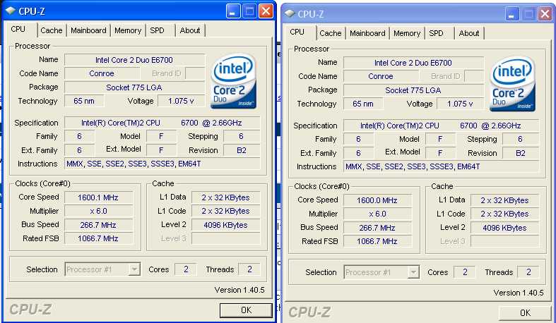Click the Name field in left window
556x323 pixels.
tap(134, 60)
